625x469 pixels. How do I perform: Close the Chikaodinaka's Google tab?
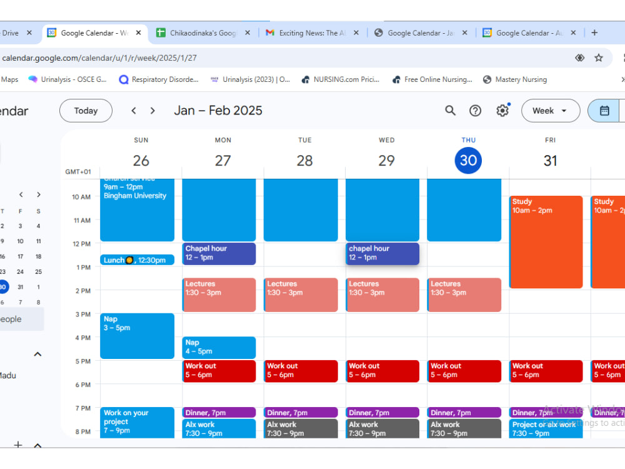pos(247,33)
